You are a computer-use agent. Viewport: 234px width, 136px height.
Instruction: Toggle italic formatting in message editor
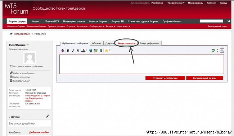coord(73,51)
